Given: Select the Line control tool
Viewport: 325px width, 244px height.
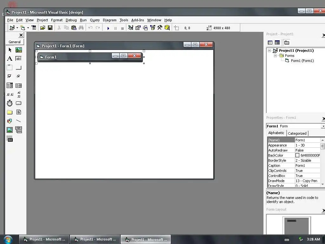Looking at the screenshot, I should [19, 121].
